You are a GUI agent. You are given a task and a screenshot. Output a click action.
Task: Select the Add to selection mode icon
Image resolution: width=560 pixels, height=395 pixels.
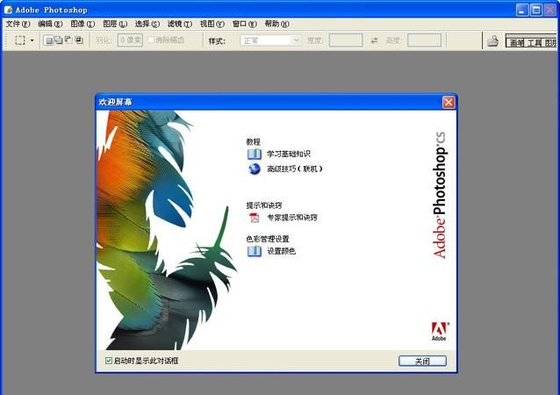58,40
